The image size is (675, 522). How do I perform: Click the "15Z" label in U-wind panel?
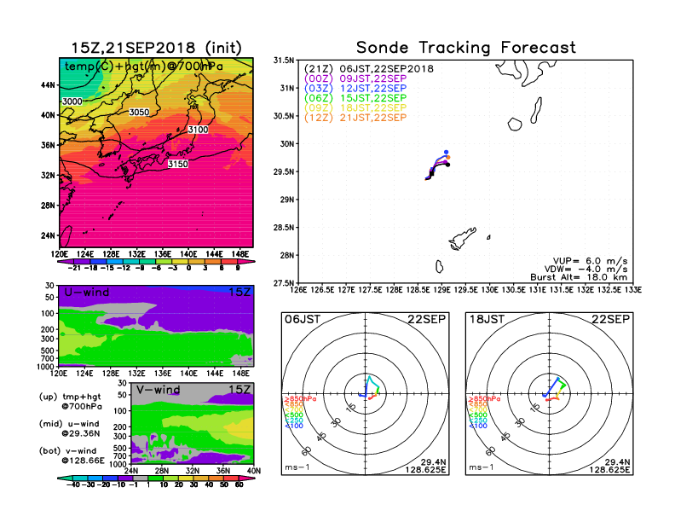coord(239,293)
